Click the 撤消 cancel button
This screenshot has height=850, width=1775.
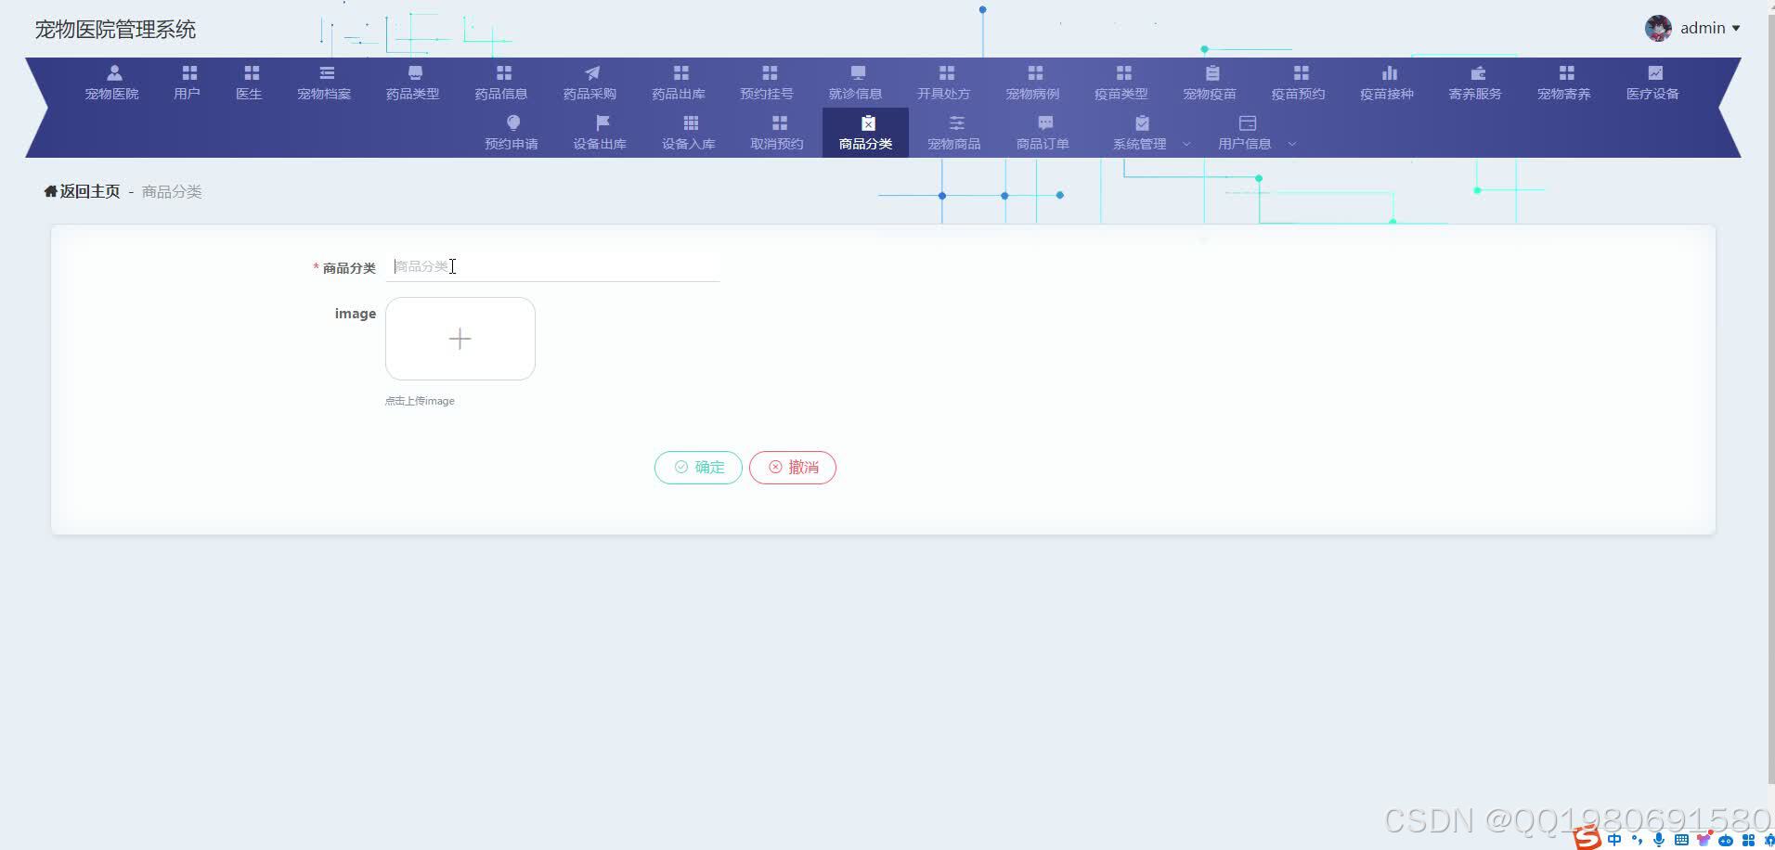click(793, 467)
